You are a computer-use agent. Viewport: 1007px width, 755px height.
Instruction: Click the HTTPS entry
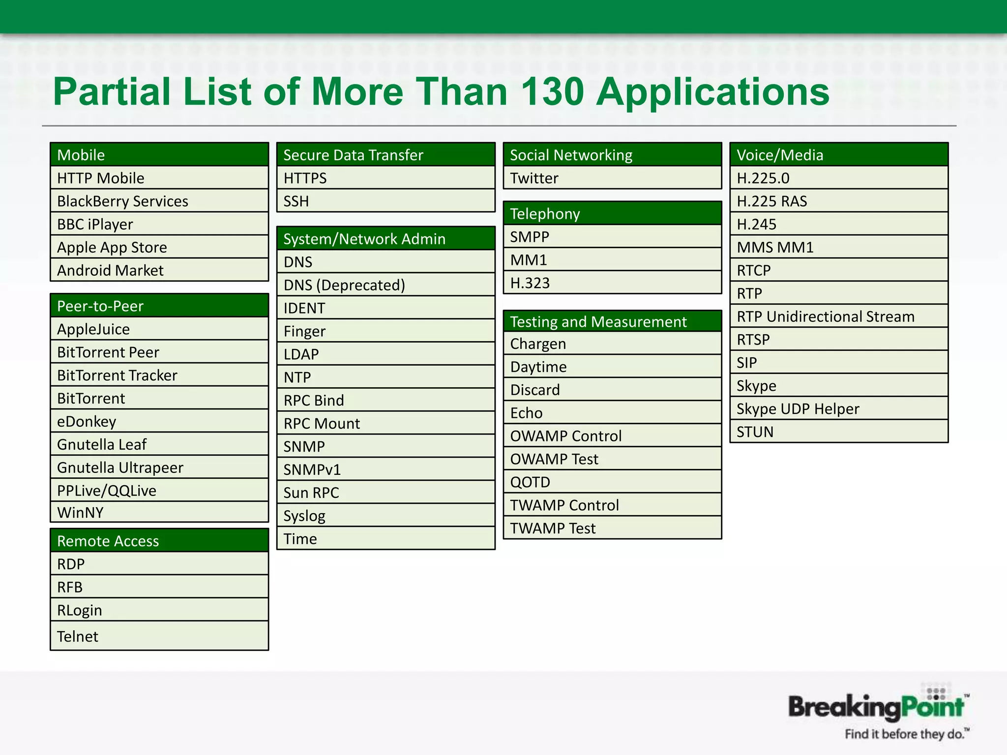(385, 178)
